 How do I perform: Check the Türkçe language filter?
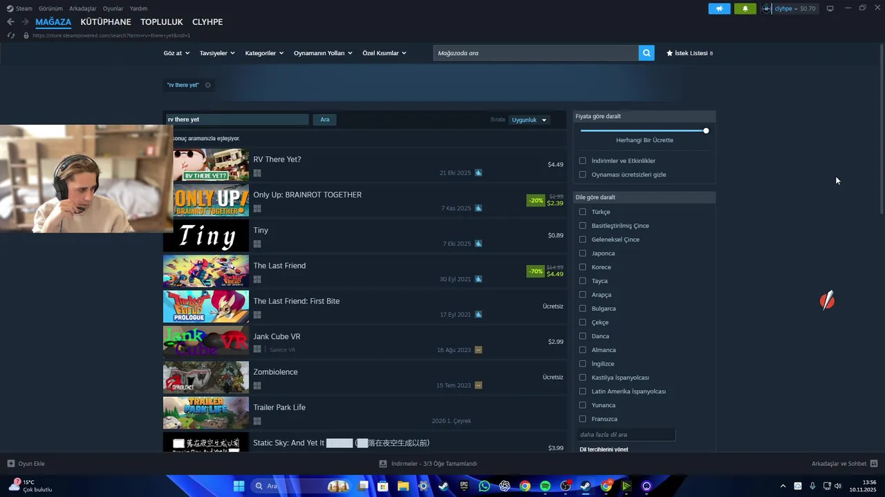click(x=582, y=212)
